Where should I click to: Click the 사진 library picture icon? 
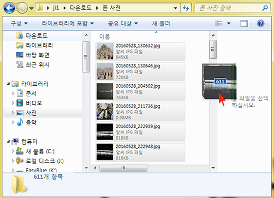tap(20, 113)
